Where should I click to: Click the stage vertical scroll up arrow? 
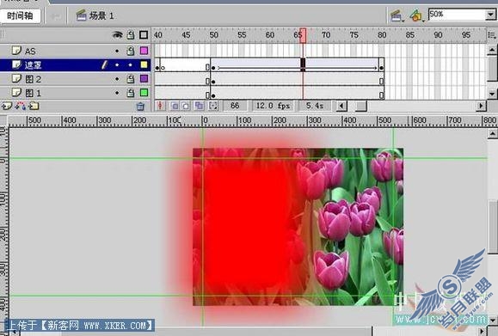pyautogui.click(x=492, y=134)
